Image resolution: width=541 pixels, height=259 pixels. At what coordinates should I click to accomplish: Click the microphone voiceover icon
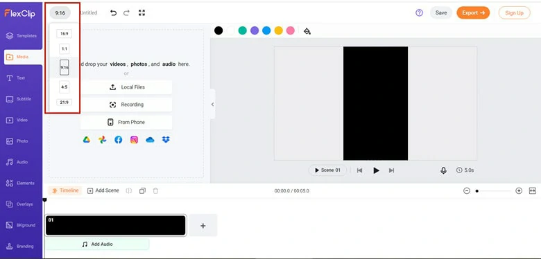pyautogui.click(x=443, y=170)
